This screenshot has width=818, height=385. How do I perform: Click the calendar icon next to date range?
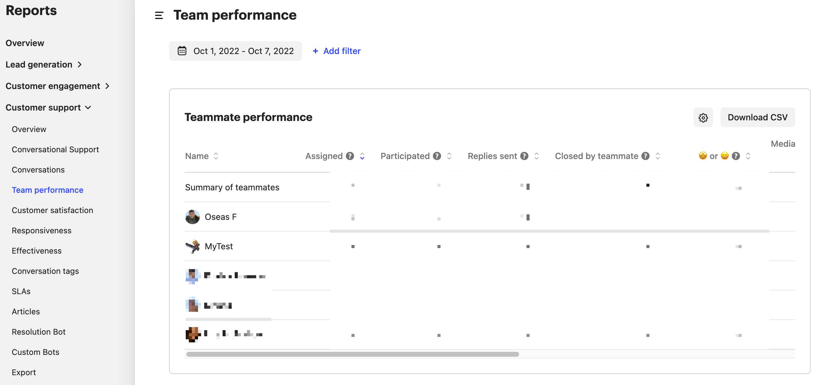click(x=182, y=51)
